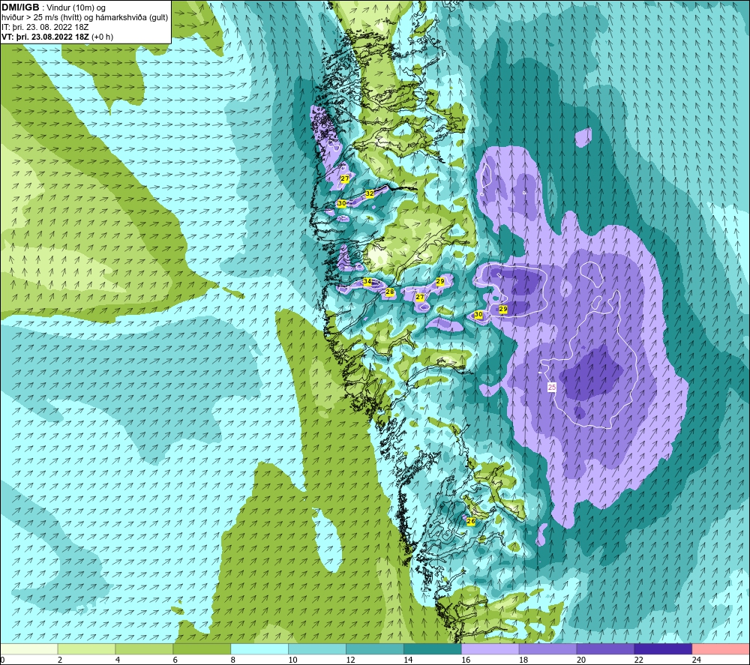The height and width of the screenshot is (665, 750).
Task: Pick the 14–16 m/s dark teal legend swatch
Action: click(x=433, y=649)
